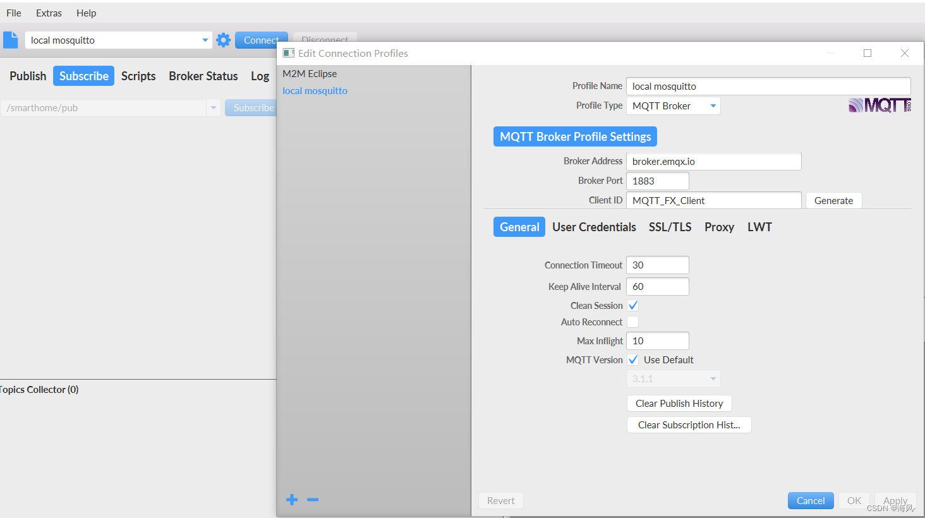Select the General settings tab
This screenshot has width=925, height=518.
click(519, 227)
